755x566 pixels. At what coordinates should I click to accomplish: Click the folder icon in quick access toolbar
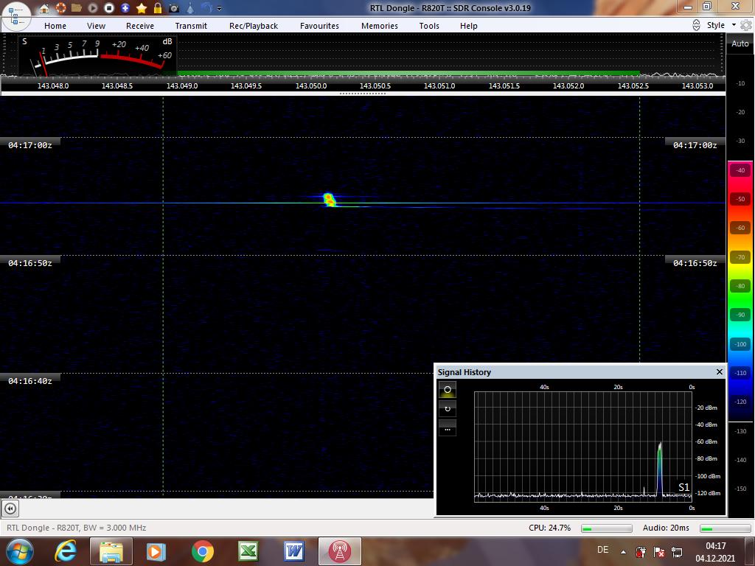pyautogui.click(x=77, y=8)
